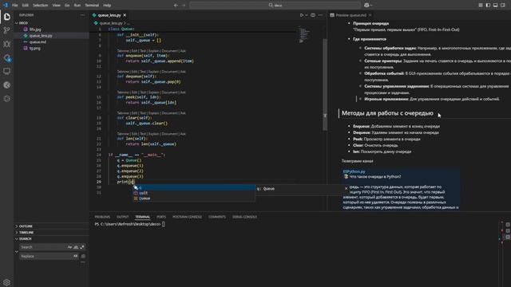Open the Remote Explorer activity icon
Screen dimensions: 511x287
point(7,71)
